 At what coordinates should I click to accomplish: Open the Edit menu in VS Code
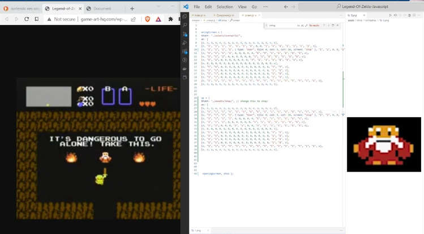208,7
